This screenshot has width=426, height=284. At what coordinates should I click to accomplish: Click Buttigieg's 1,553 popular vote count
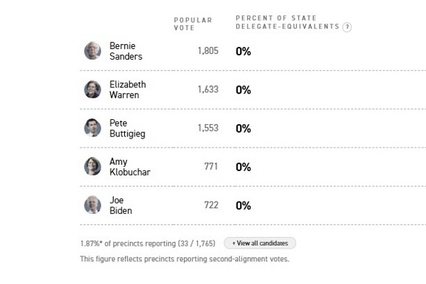coord(208,128)
